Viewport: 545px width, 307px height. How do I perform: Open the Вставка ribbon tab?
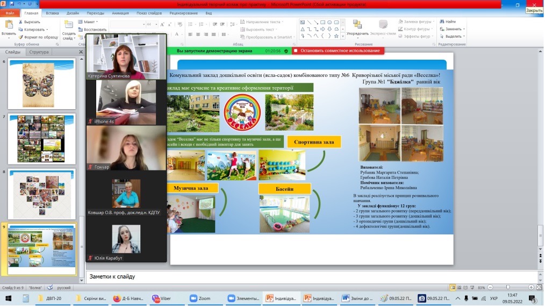pos(53,13)
